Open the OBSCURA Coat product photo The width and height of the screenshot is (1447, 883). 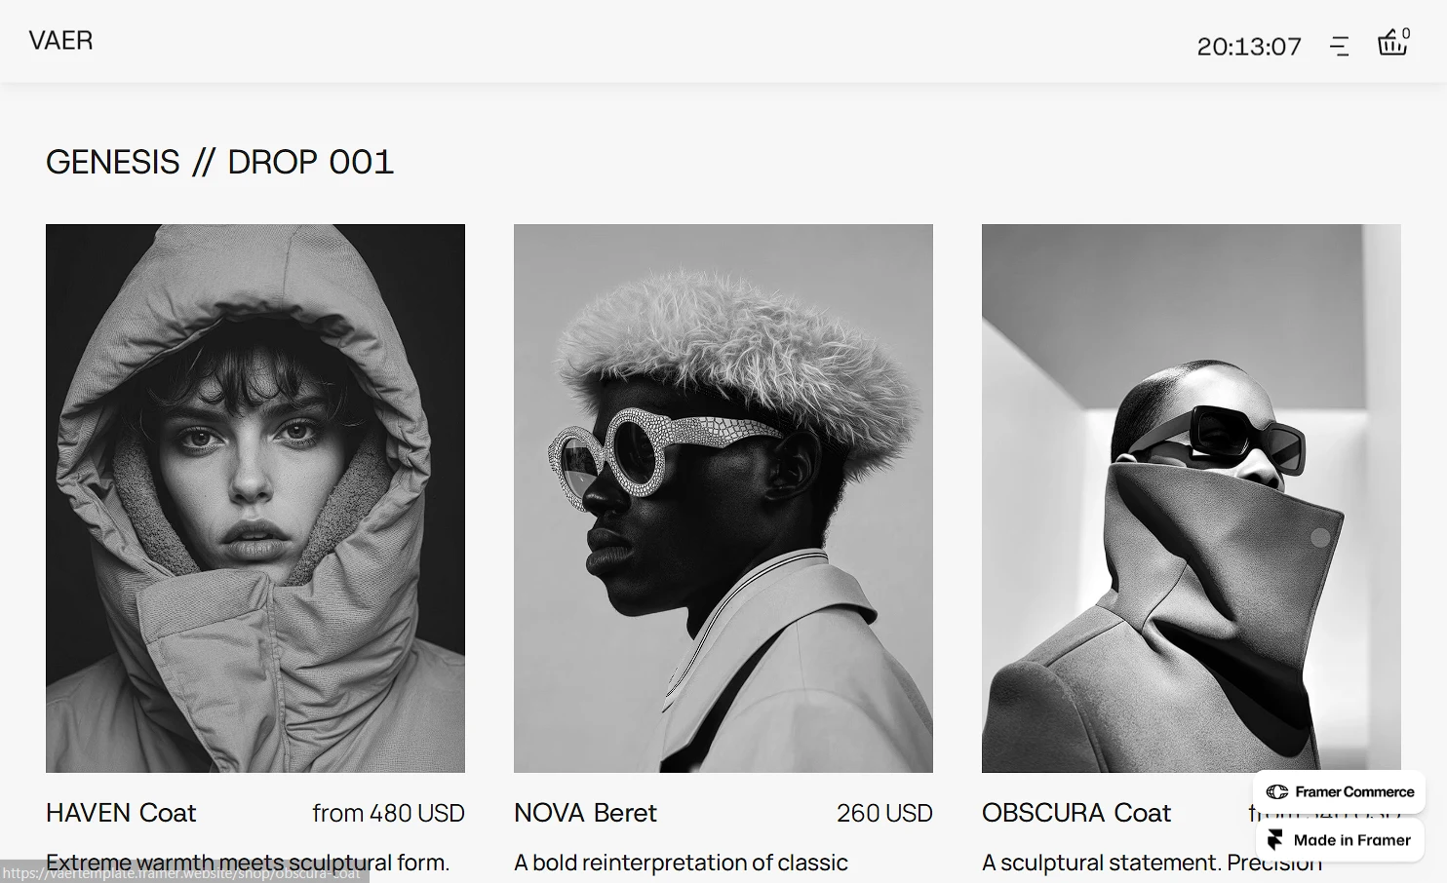click(1192, 498)
